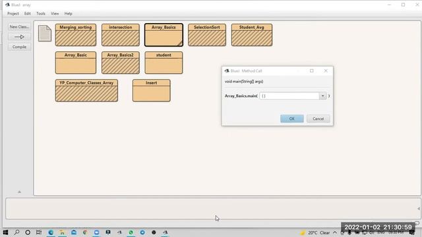Open the taskbar Search icon

[16, 232]
